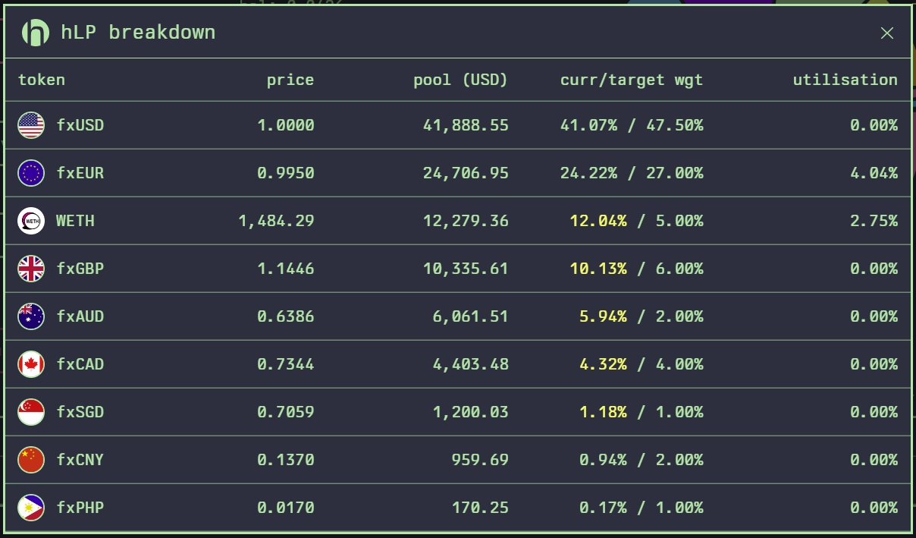Viewport: 916px width, 538px height.
Task: Close the hLP breakdown dialog
Action: tap(886, 33)
